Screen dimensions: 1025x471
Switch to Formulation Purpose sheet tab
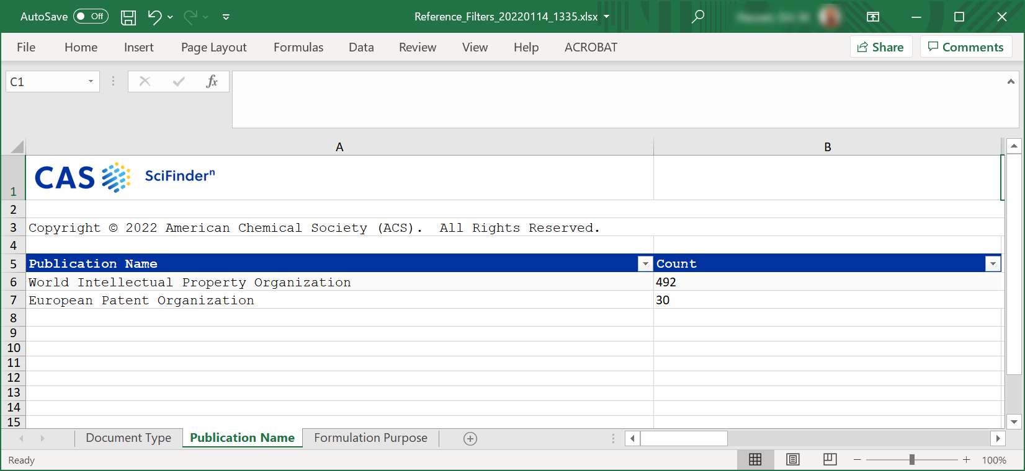click(370, 438)
